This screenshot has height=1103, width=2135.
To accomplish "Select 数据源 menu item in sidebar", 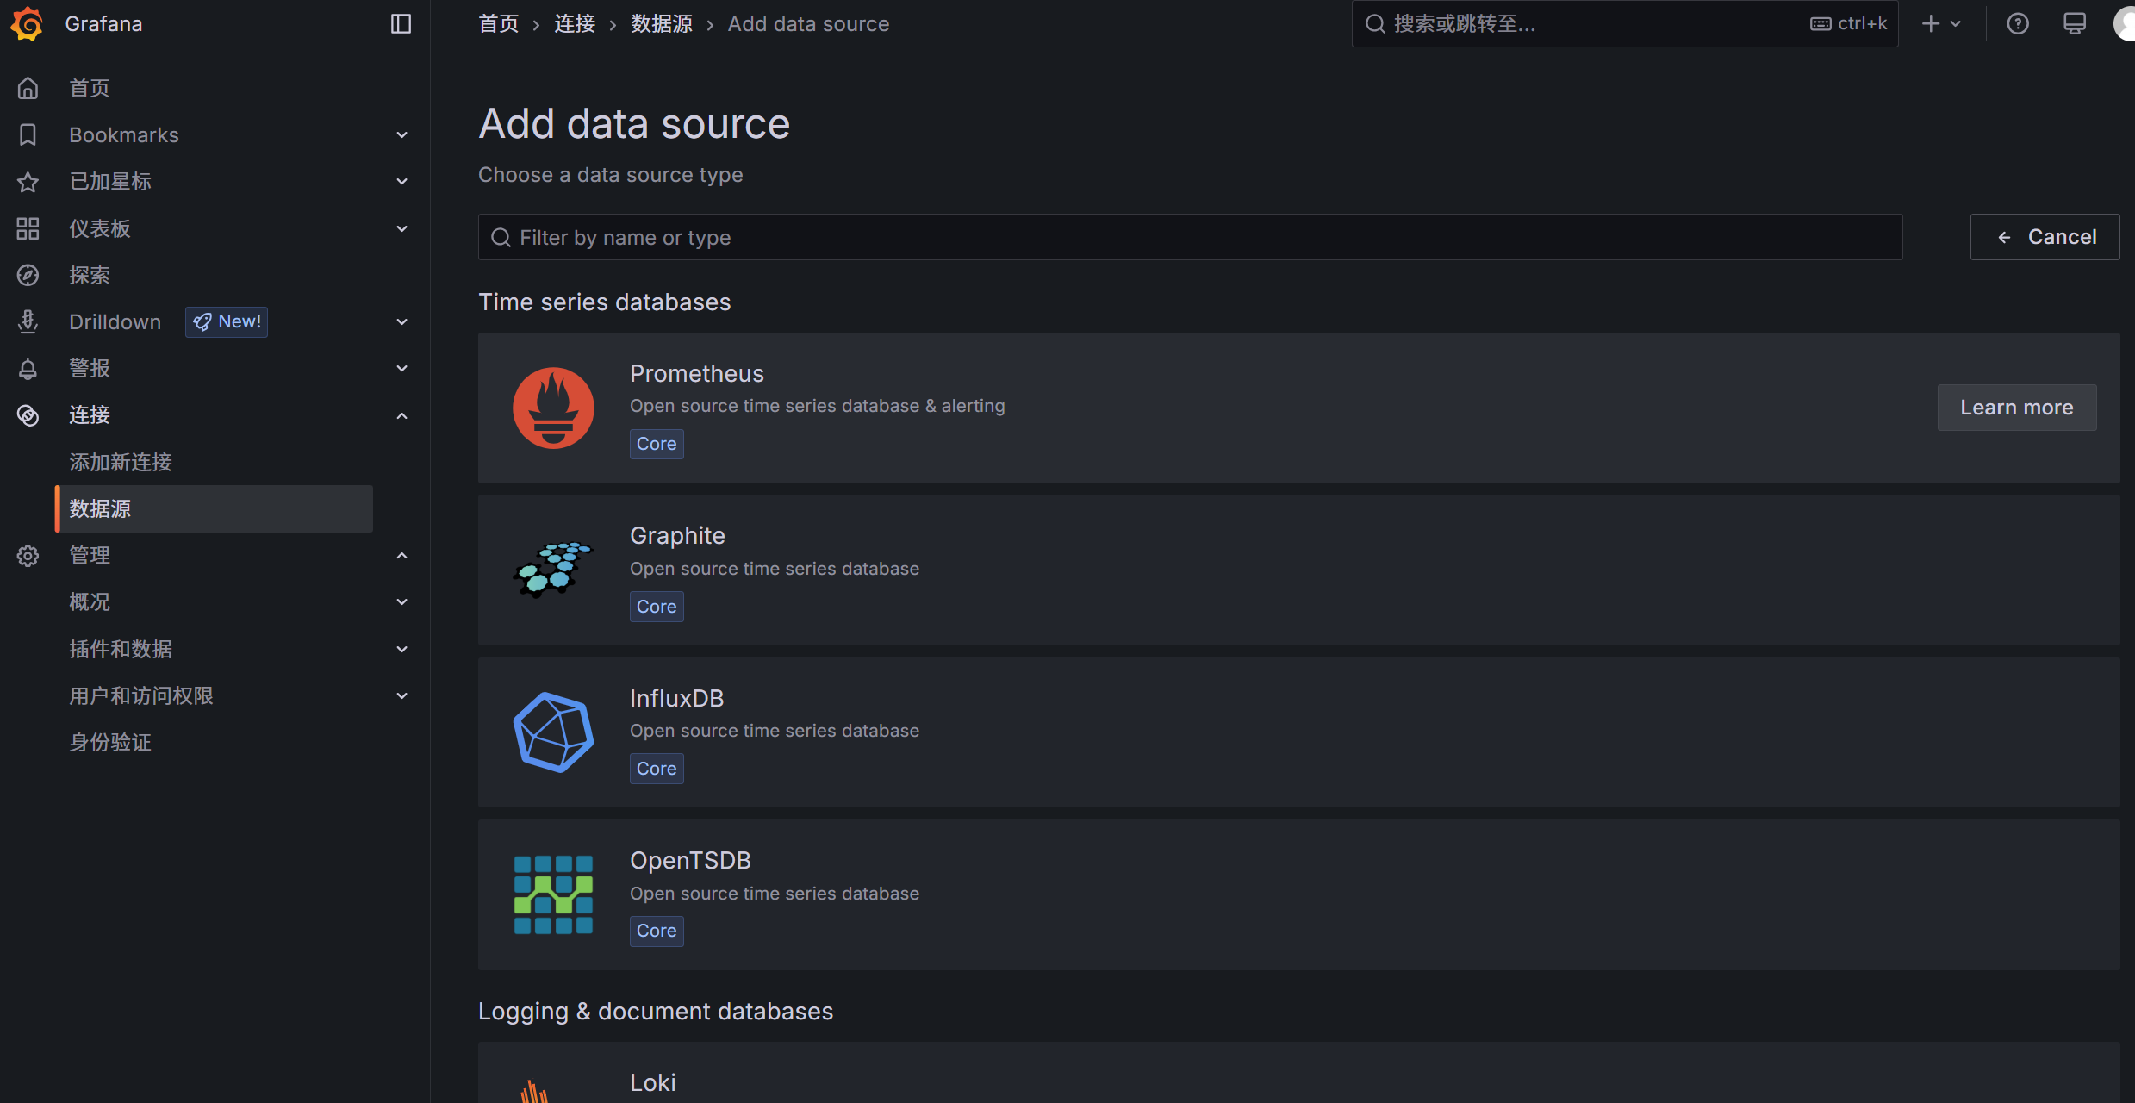I will pos(214,508).
